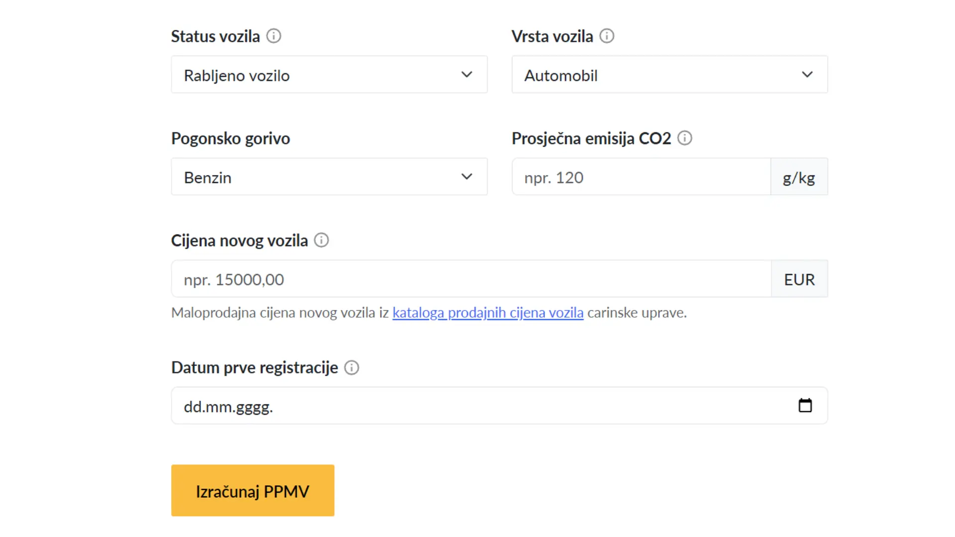Click the Datum prve registracije label text
This screenshot has height=537, width=955.
pos(254,368)
